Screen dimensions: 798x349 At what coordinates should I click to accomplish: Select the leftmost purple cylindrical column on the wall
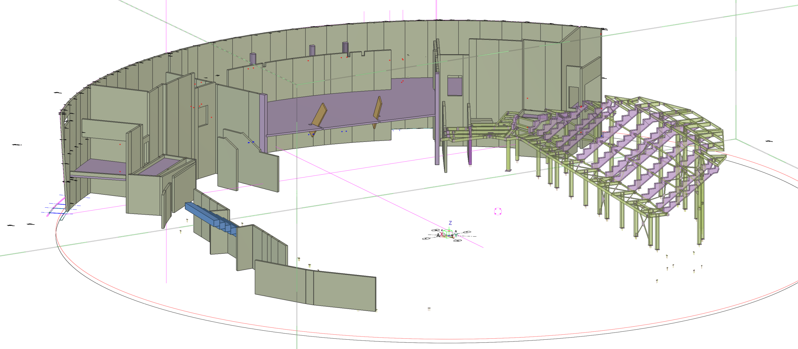pyautogui.click(x=253, y=58)
